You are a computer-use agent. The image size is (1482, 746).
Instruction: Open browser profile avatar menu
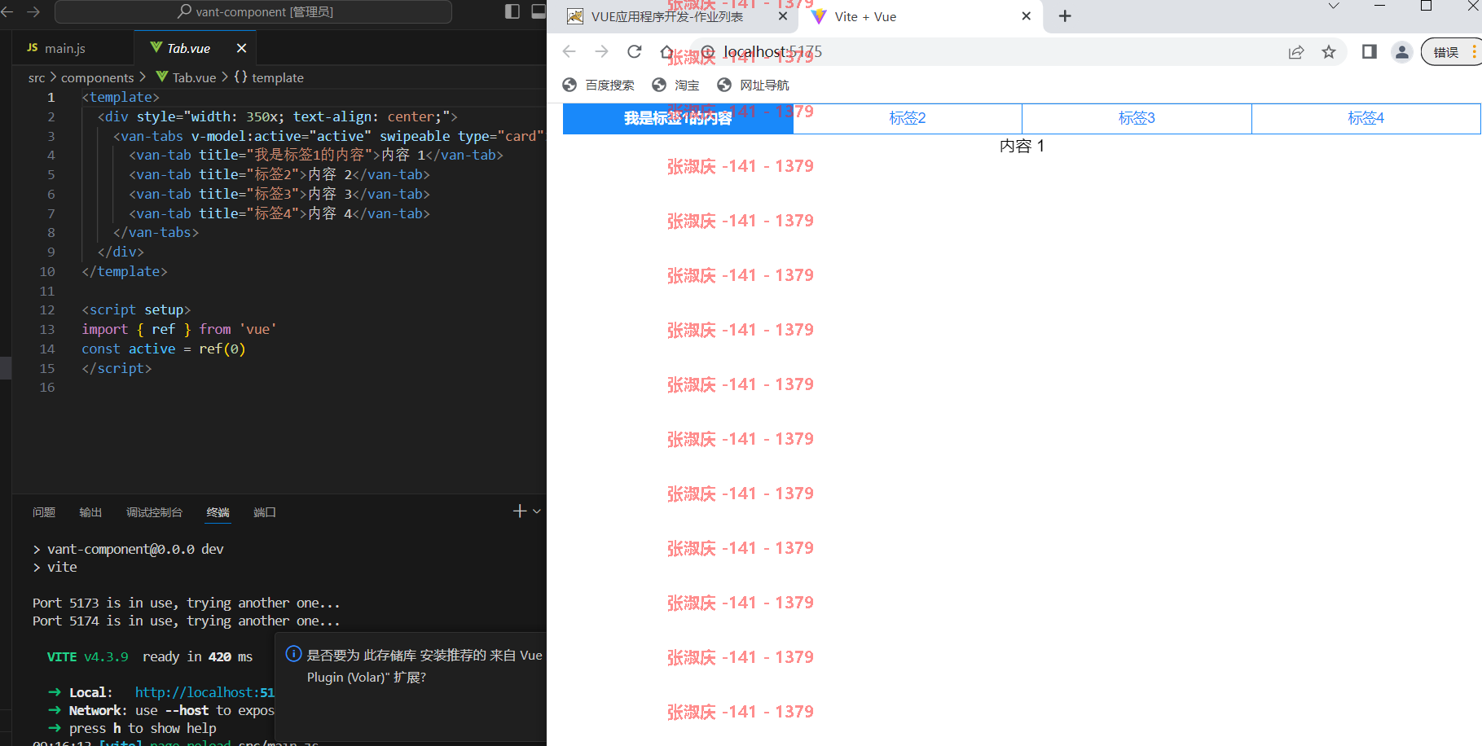point(1401,52)
